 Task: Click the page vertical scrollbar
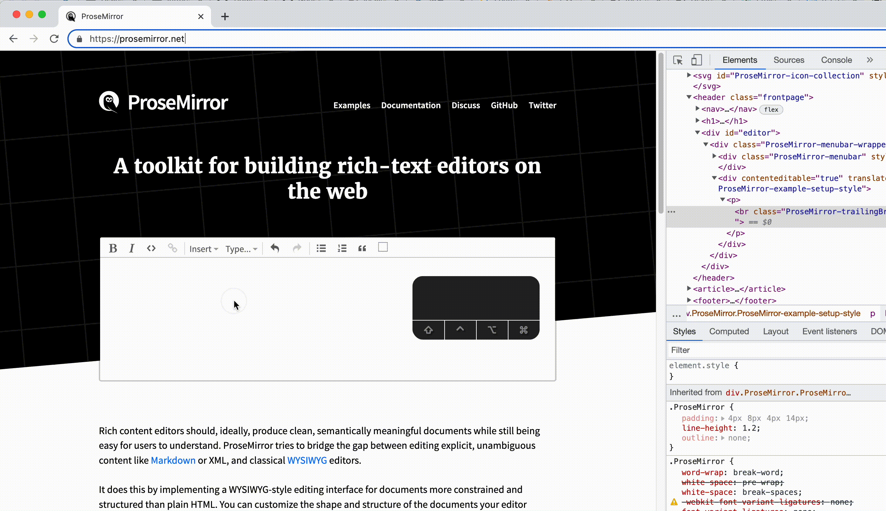(x=661, y=133)
